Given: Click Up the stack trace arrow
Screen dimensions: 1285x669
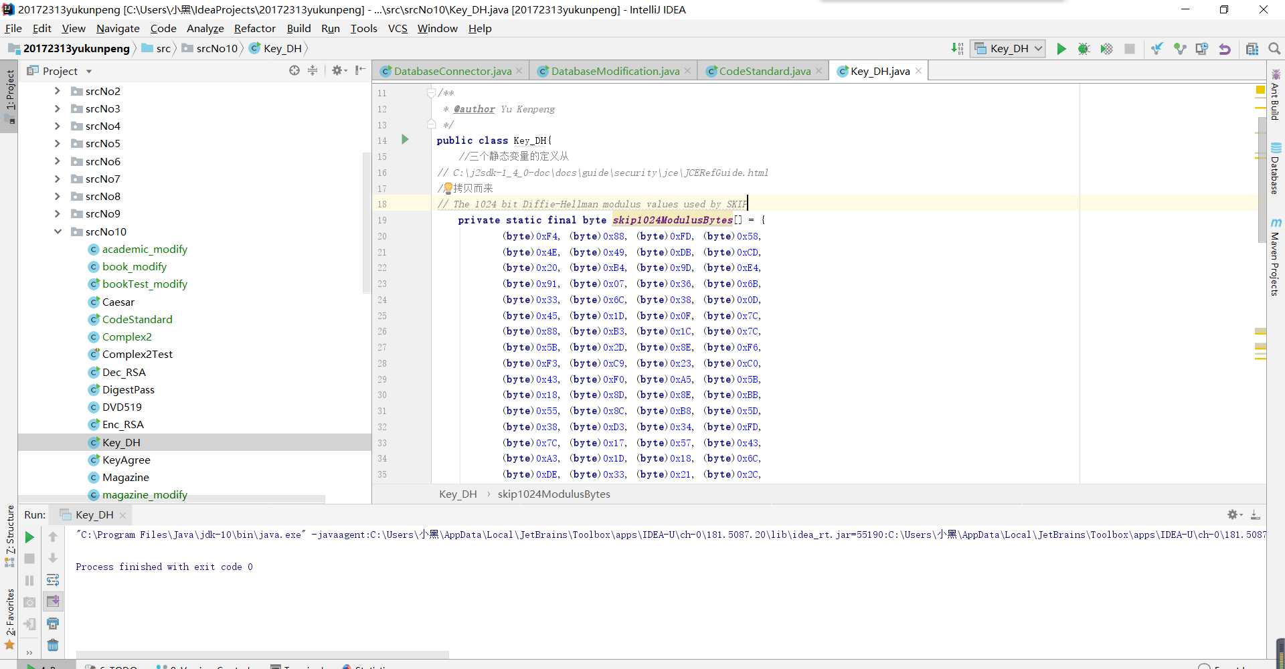Looking at the screenshot, I should tap(53, 537).
